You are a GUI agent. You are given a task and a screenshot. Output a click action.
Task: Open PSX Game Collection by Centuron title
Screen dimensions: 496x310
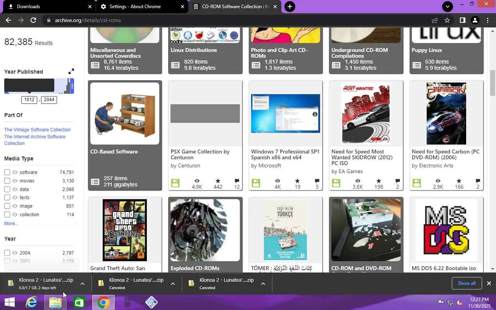pos(200,155)
